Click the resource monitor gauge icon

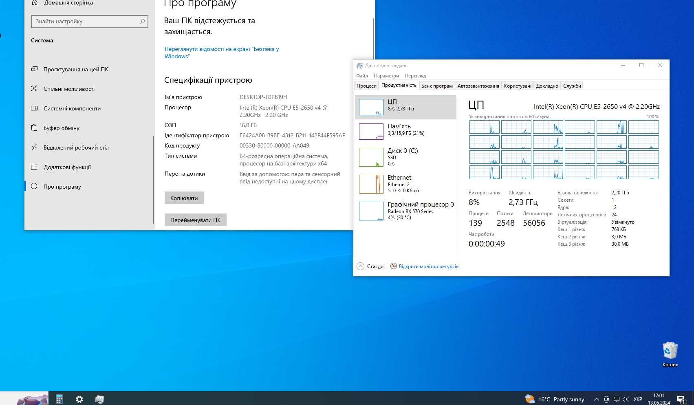393,266
